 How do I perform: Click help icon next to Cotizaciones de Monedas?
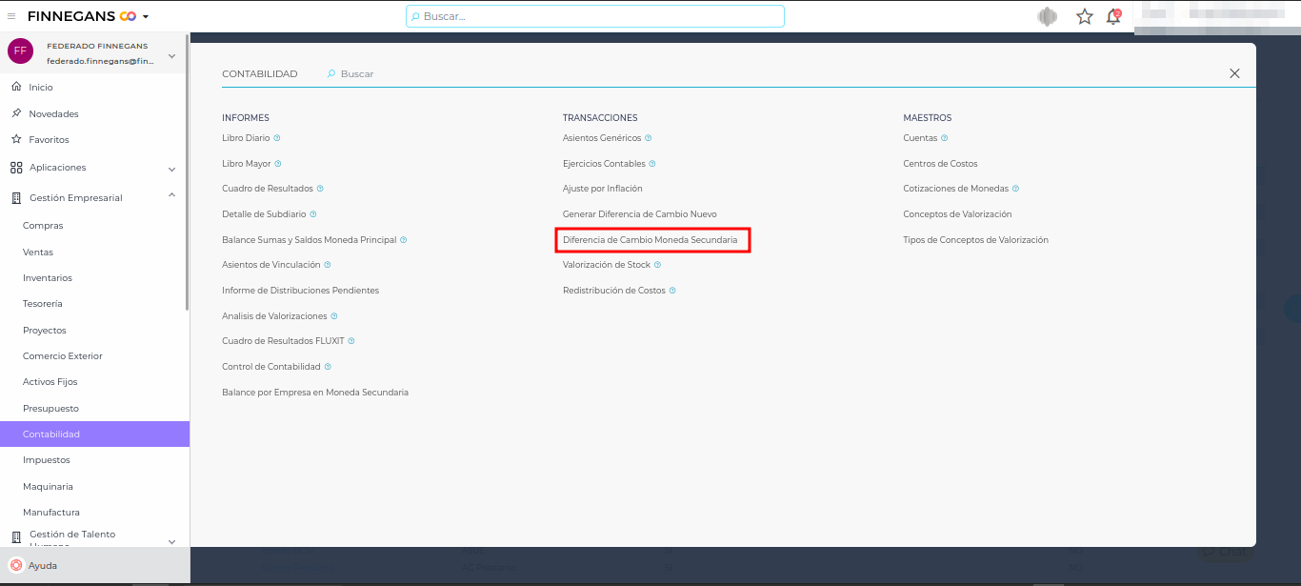coord(1015,189)
